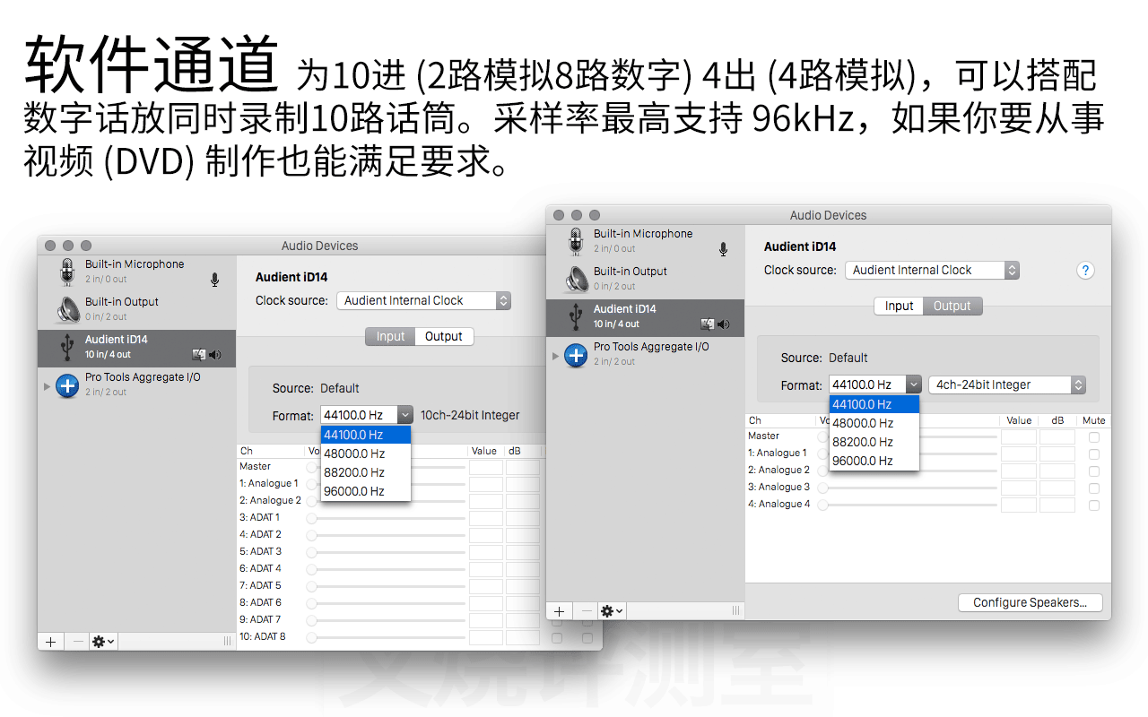Click the Built-in Microphone icon in front window
Viewport: 1148px width, 717px height.
[575, 241]
